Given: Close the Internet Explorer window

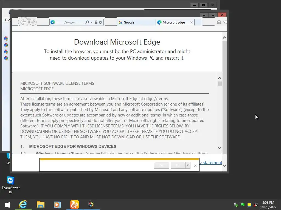Looking at the screenshot, I should point(222,15).
